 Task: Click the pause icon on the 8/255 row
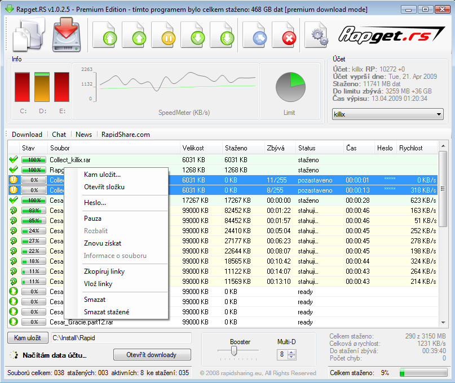pos(14,190)
